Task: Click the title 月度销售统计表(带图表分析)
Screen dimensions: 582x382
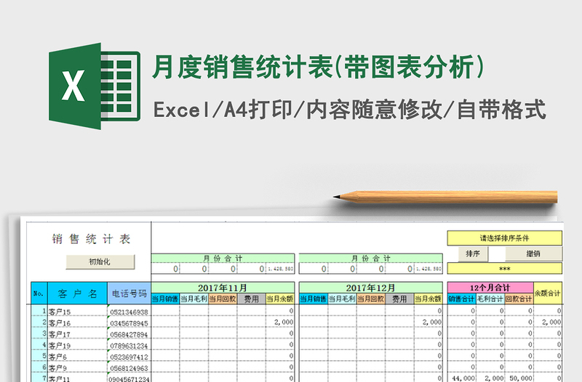Action: click(x=318, y=67)
